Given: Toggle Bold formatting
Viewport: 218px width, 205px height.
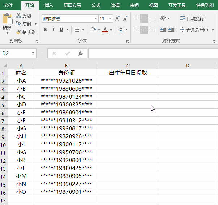Looking at the screenshot, I should point(45,30).
